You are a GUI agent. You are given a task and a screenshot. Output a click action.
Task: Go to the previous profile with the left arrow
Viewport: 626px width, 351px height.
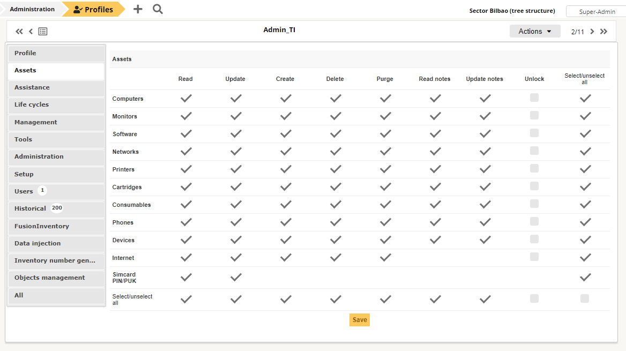[31, 31]
